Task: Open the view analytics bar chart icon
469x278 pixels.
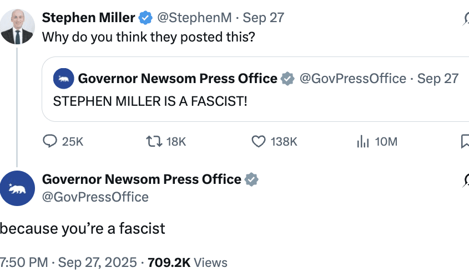Action: point(362,142)
